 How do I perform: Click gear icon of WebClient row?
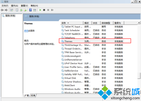63,85
